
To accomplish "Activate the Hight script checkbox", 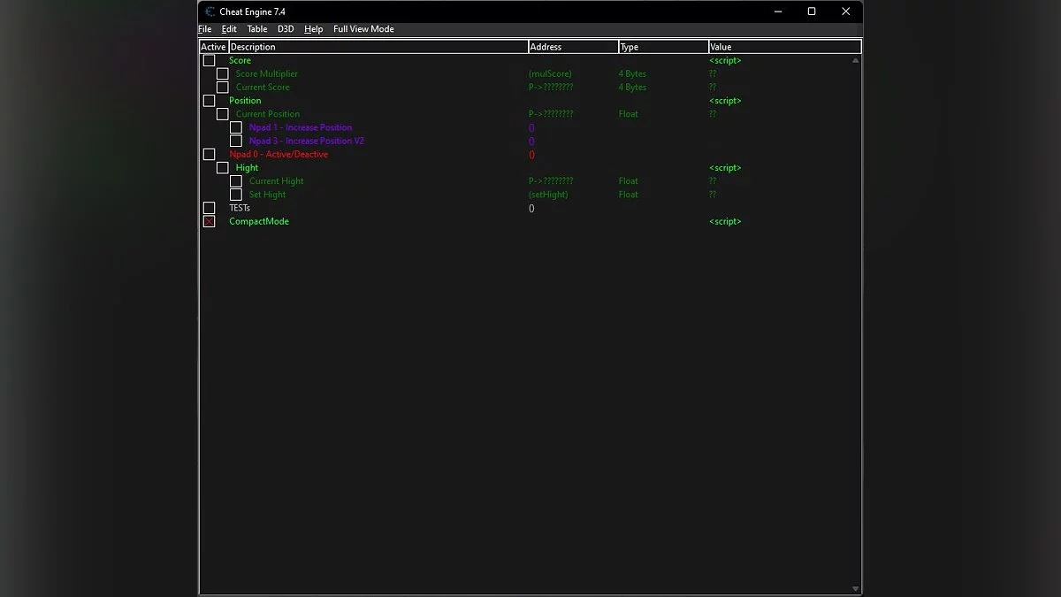I will tap(222, 167).
